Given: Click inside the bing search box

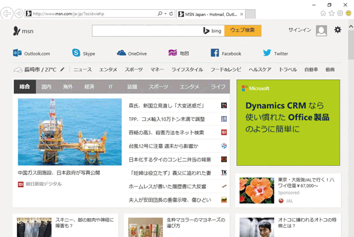Looking at the screenshot, I should pyautogui.click(x=147, y=30).
